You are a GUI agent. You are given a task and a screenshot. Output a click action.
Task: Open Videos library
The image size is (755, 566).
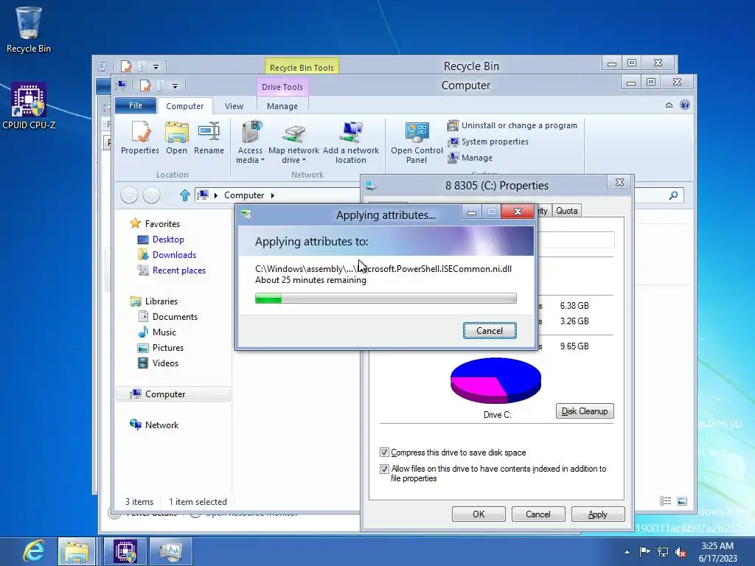[x=158, y=363]
